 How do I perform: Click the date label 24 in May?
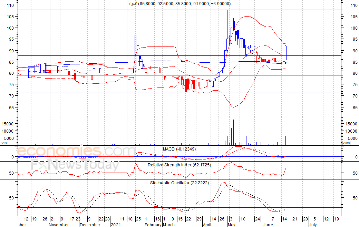tap(258, 219)
